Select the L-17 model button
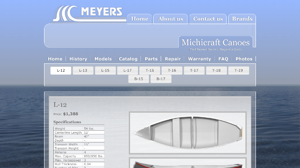300x168 pixels. 128,70
